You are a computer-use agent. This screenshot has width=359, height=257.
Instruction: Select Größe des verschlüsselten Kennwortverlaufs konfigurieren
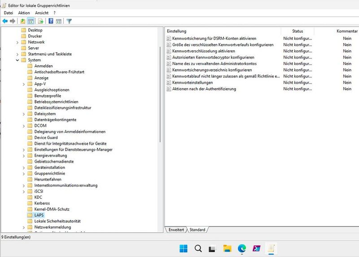(223, 44)
